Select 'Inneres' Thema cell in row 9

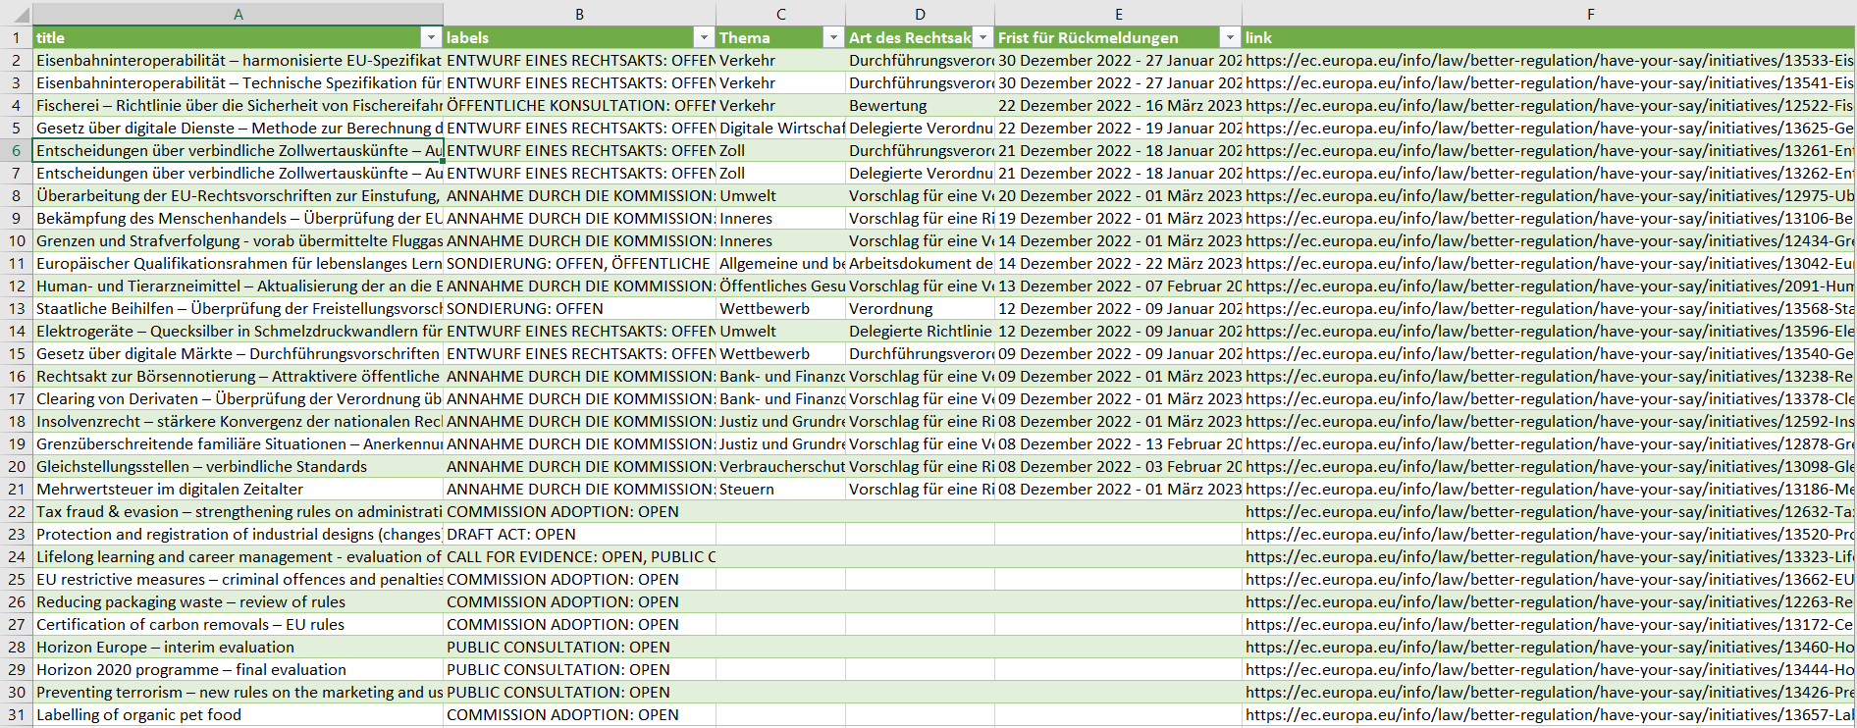click(780, 218)
